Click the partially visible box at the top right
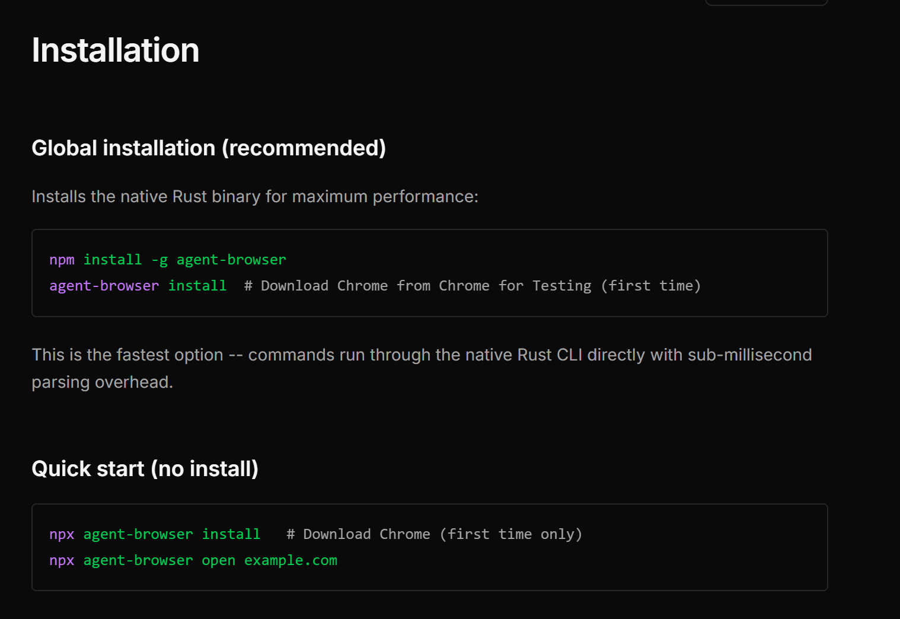The width and height of the screenshot is (900, 619). pos(766,2)
